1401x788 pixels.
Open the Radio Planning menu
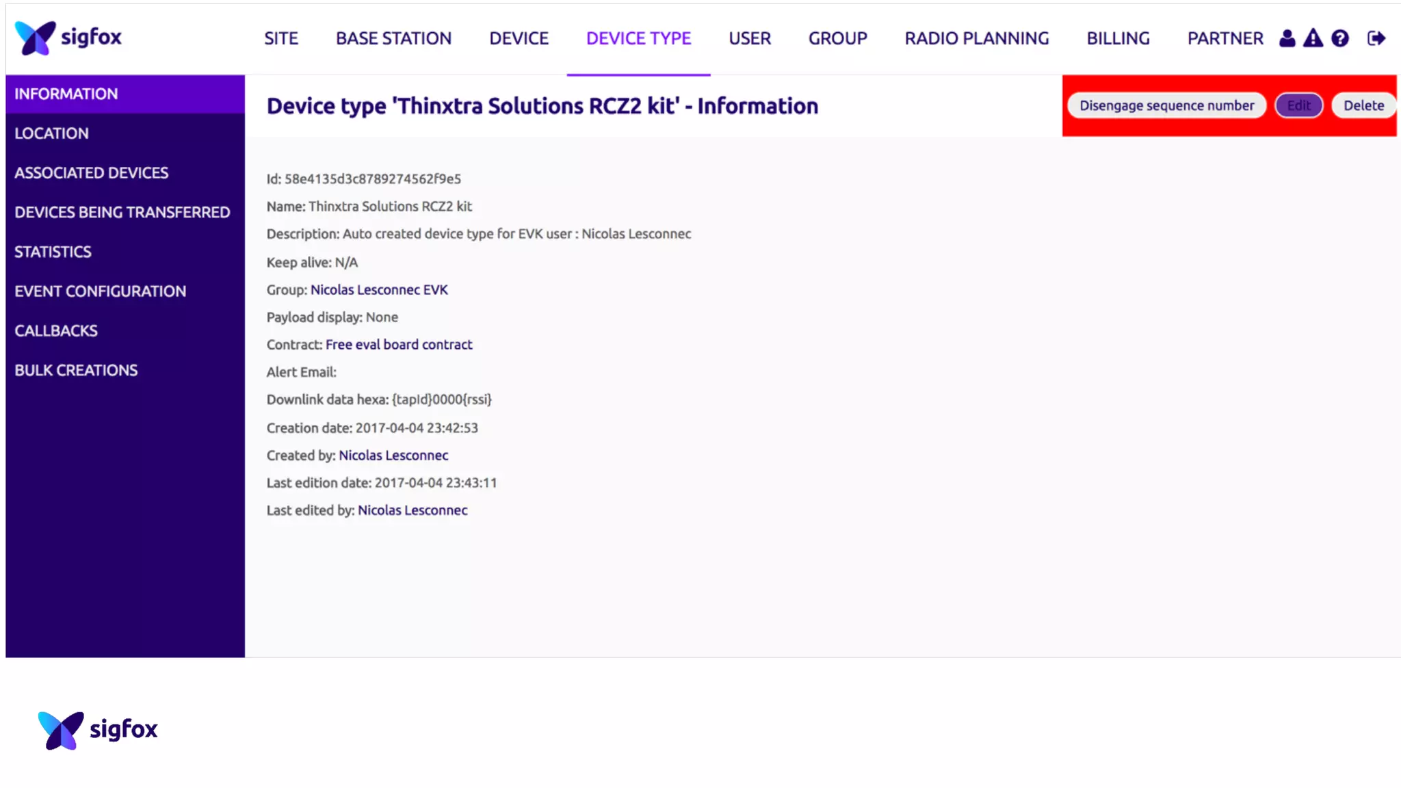tap(976, 38)
